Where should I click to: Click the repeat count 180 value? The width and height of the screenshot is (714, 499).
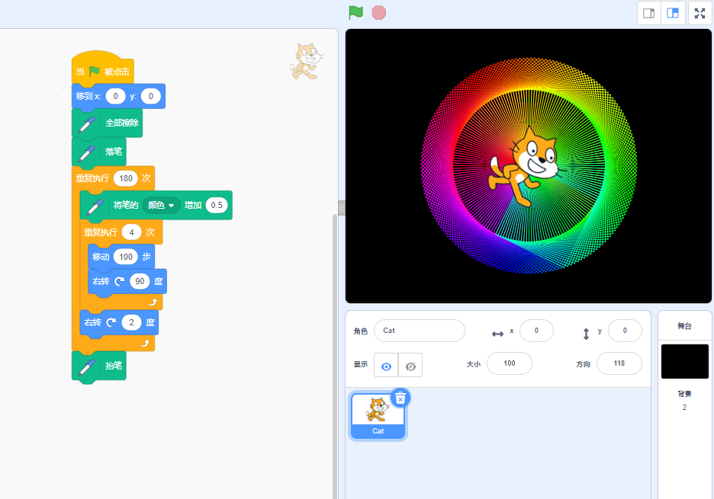[126, 178]
